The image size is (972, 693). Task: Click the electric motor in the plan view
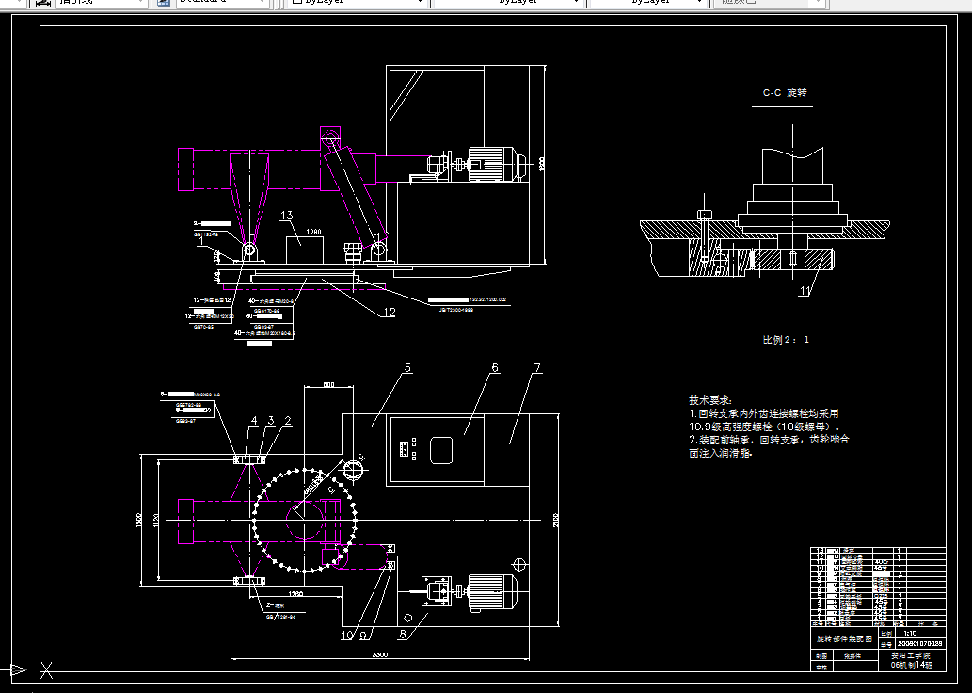click(x=493, y=590)
